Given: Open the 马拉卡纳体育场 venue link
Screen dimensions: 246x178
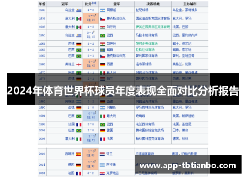Looking at the screenshot, I should [x=147, y=35].
